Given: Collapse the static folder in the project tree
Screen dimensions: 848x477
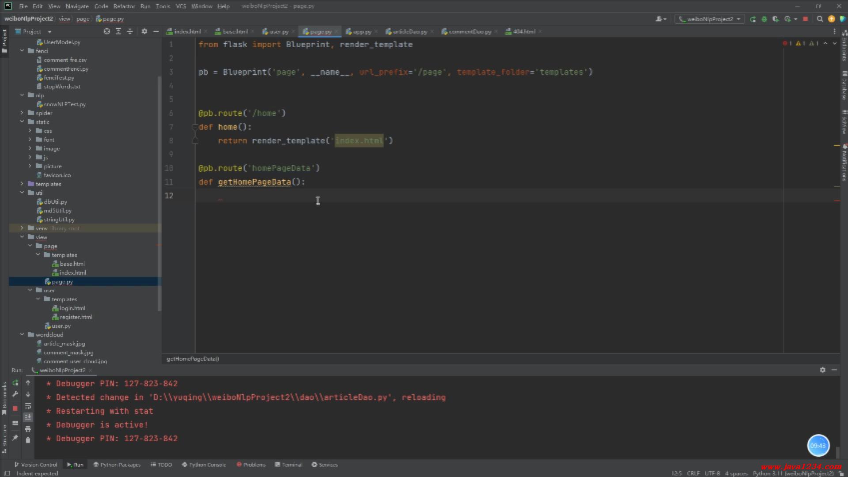Looking at the screenshot, I should [x=22, y=121].
